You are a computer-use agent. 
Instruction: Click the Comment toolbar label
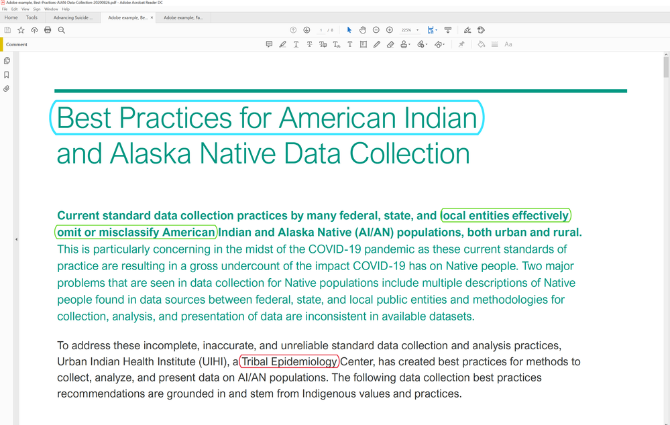click(x=17, y=44)
